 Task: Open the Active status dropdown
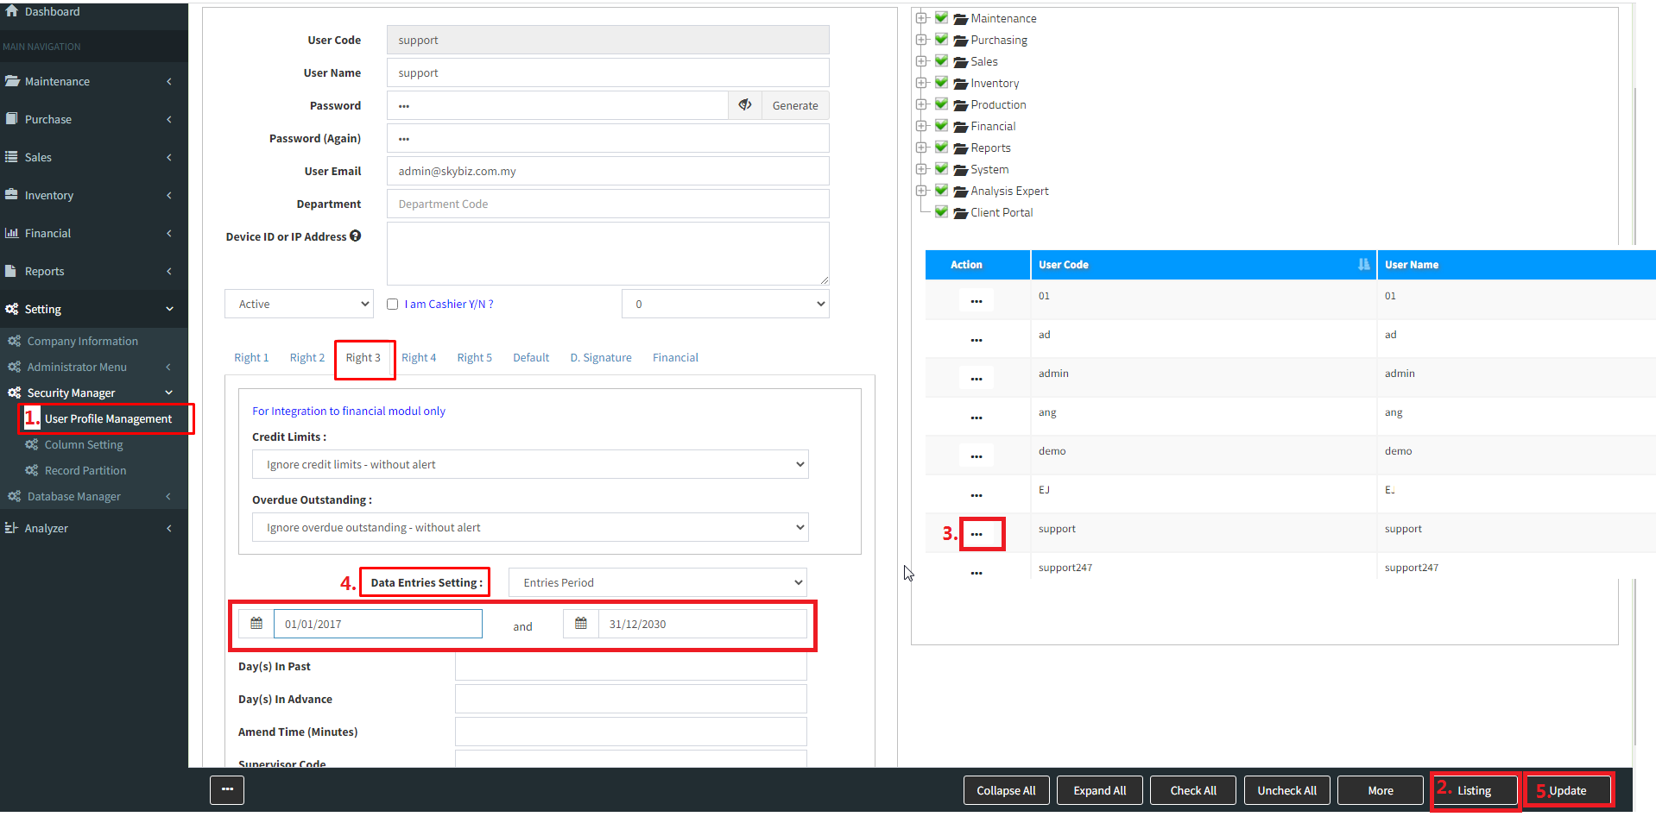click(x=299, y=304)
